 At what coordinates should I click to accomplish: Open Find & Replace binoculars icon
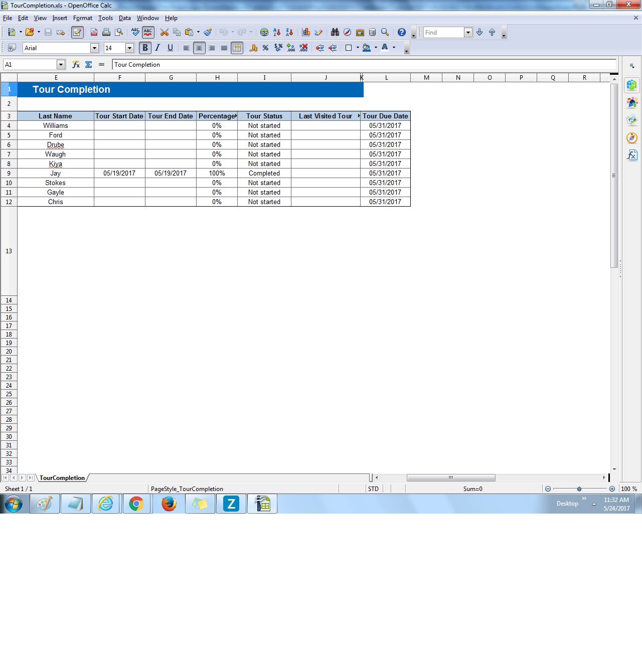335,33
